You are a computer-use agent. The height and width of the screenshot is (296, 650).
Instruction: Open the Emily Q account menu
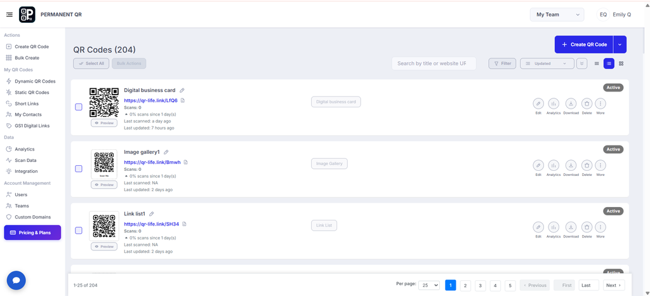614,15
